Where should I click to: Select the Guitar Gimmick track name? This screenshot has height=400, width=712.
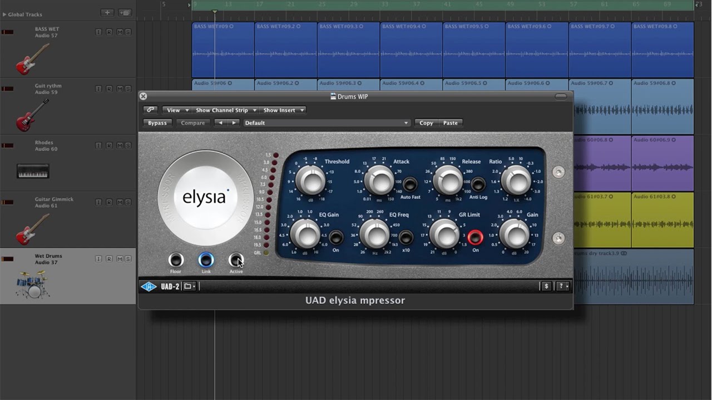(x=54, y=199)
